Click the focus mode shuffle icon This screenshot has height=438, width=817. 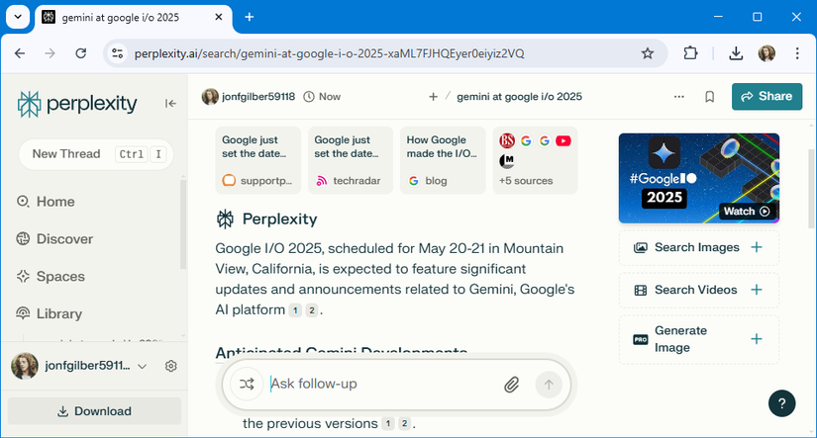point(247,384)
